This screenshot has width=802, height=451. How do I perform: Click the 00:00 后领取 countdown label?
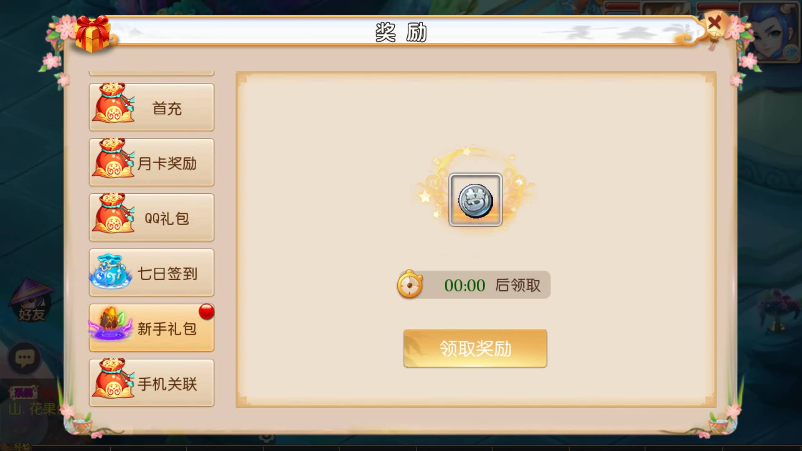pyautogui.click(x=492, y=285)
